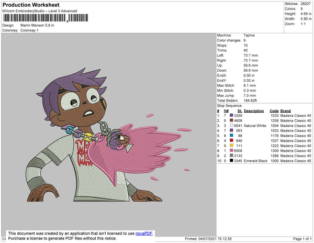Click 'Wilcom EmbroideryStudio – Level 3 Advanced' text
Screen dimensions: 314x243
[x=40, y=11]
